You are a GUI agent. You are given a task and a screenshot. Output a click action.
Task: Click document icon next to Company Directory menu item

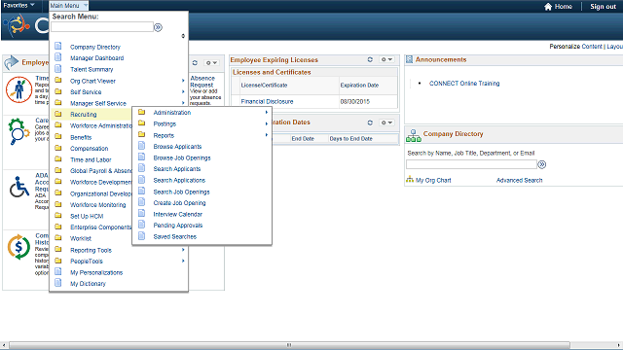point(58,46)
